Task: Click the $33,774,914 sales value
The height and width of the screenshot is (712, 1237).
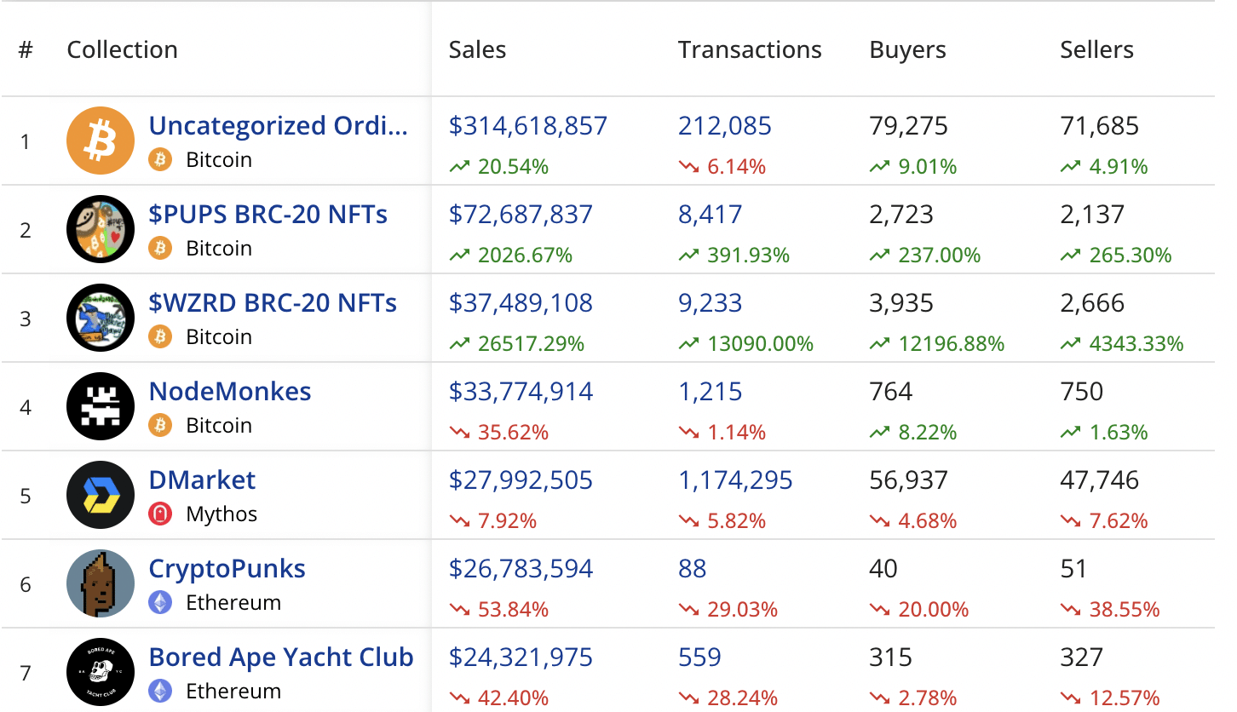Action: (521, 392)
